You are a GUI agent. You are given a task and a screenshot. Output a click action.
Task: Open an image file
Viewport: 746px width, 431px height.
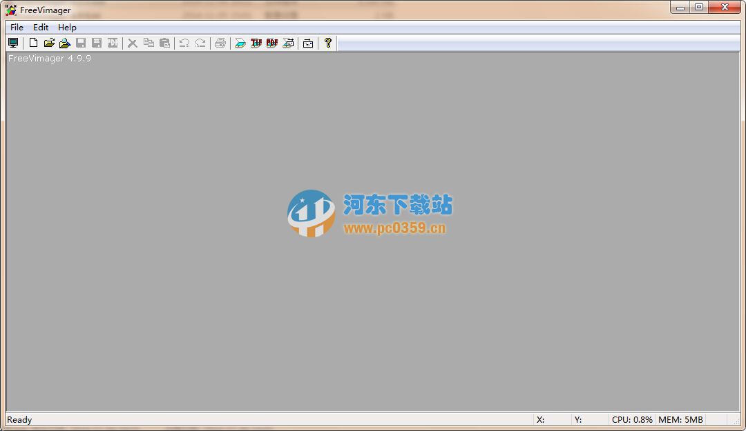pyautogui.click(x=49, y=43)
